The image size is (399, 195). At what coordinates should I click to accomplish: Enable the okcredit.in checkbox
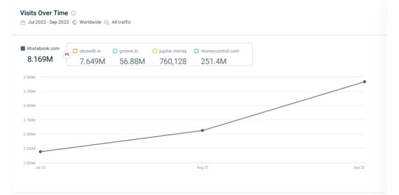tap(75, 51)
